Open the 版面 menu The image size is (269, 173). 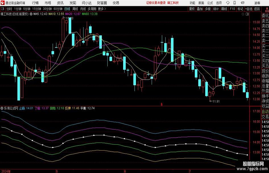coord(201,3)
